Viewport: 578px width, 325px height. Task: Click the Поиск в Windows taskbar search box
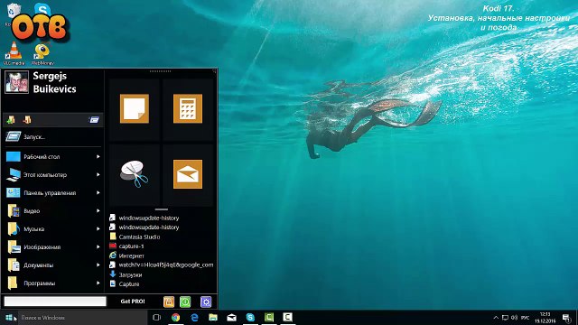[x=82, y=318]
